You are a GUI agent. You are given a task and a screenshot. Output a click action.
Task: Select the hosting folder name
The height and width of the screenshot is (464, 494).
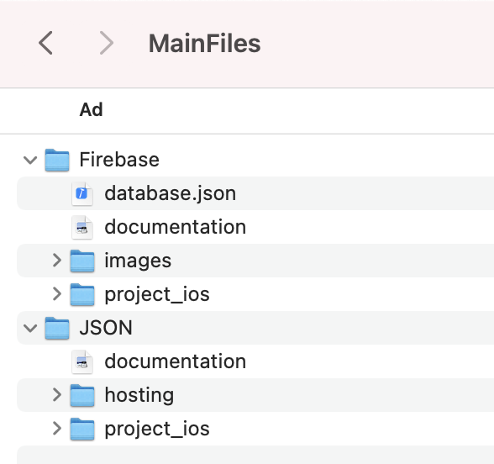(139, 395)
